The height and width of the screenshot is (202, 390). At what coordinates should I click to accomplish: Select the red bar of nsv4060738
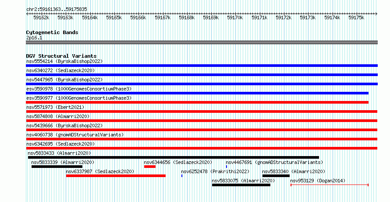(x=202, y=139)
